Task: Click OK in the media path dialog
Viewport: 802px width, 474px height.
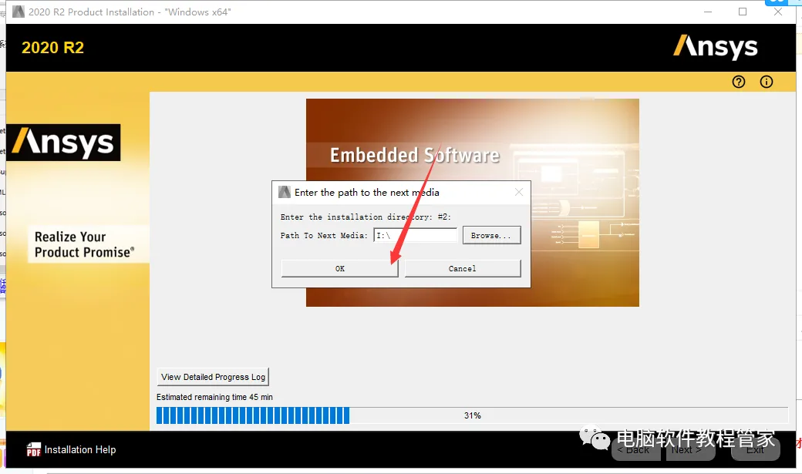Action: click(x=339, y=268)
